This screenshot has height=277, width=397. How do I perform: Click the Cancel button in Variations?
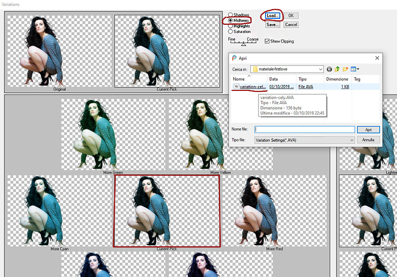(291, 24)
